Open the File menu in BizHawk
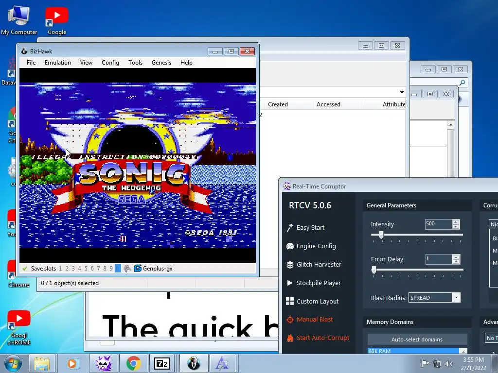498x373 pixels. pos(31,63)
